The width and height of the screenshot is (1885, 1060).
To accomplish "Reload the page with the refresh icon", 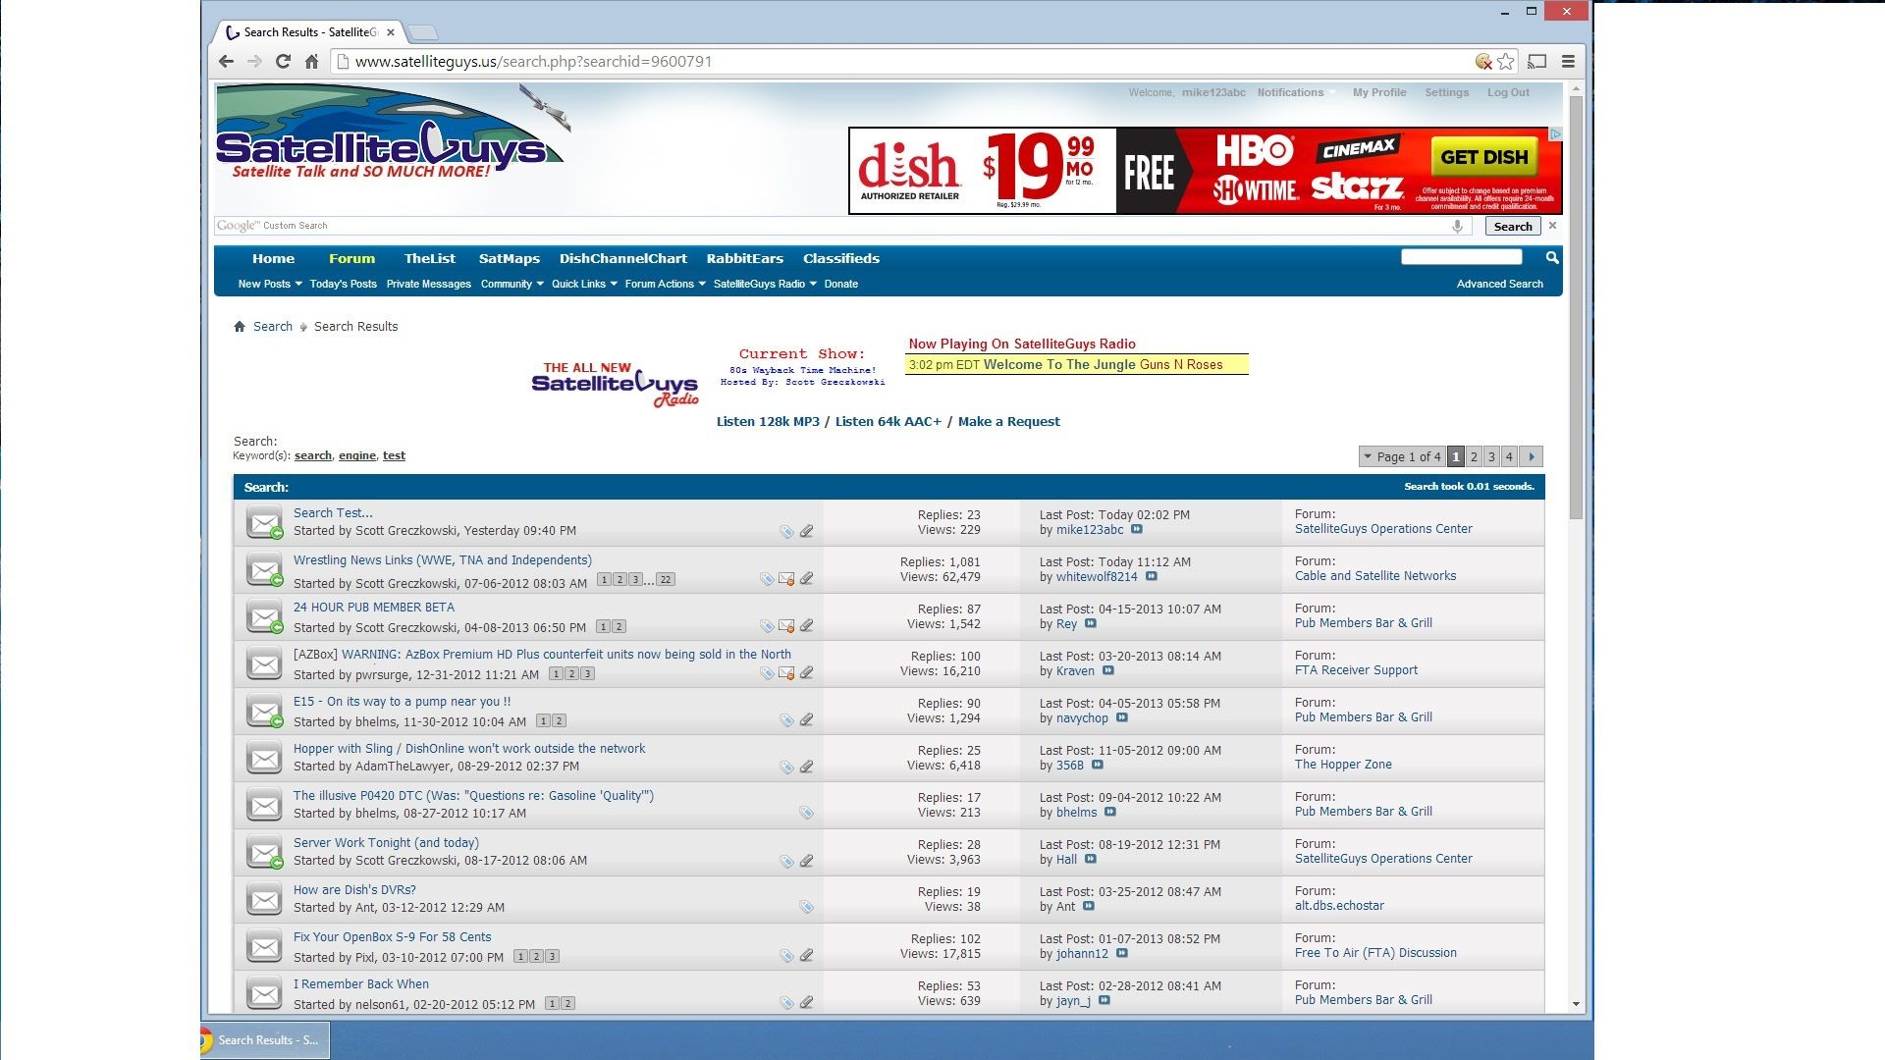I will pos(283,61).
